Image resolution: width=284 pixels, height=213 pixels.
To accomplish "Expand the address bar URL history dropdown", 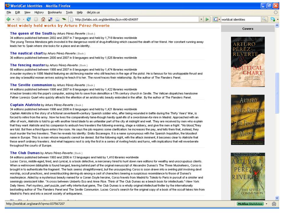I will [201, 20].
